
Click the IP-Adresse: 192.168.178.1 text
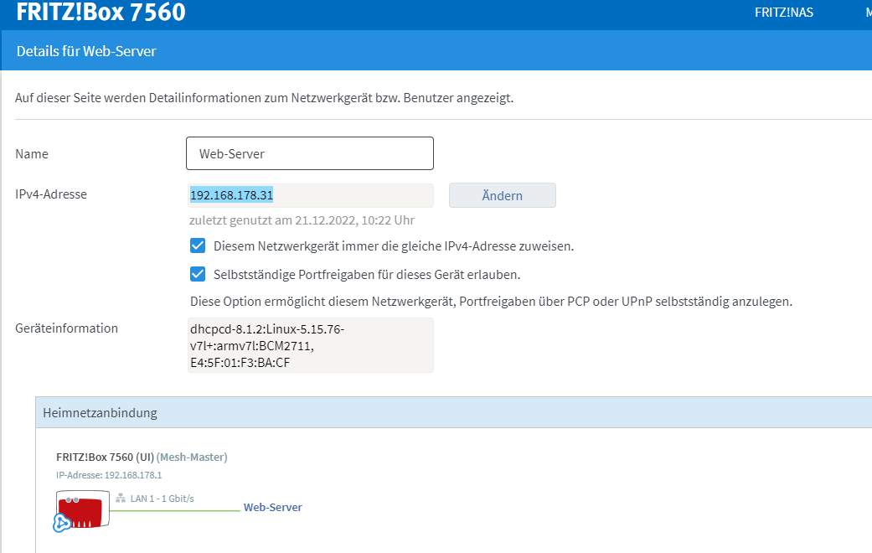click(x=109, y=475)
